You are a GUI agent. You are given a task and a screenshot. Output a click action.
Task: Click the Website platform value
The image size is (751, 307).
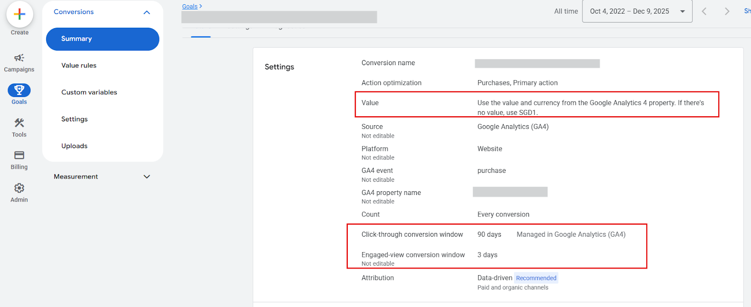[x=490, y=149]
